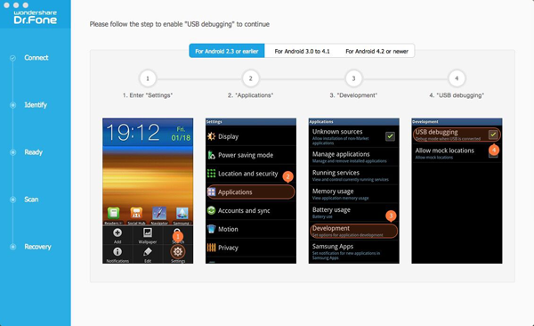Click the Ready step in sidebar
This screenshot has width=534, height=326.
point(34,152)
